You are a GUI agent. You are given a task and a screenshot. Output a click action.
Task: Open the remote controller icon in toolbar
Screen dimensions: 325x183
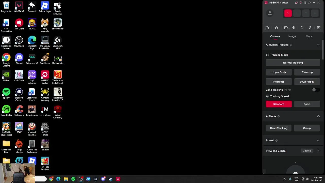(310, 28)
